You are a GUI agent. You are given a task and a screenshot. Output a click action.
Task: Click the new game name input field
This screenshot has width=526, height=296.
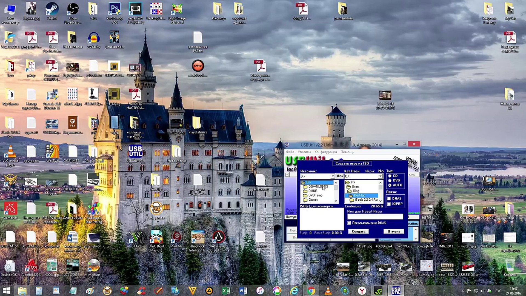pos(375,217)
